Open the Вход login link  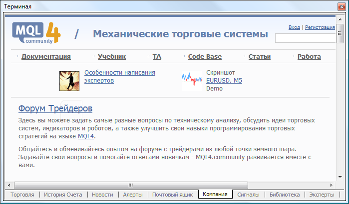294,27
